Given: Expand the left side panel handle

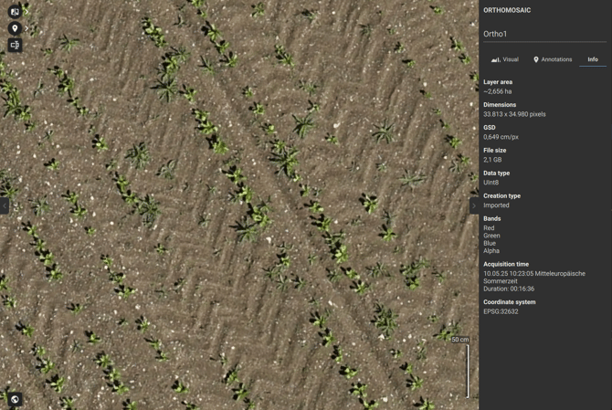Looking at the screenshot, I should pos(4,205).
